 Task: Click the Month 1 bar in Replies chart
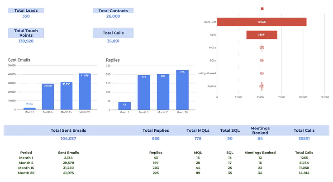[x=124, y=105]
